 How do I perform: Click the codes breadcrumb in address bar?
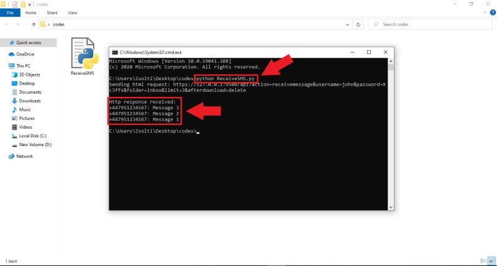(58, 24)
